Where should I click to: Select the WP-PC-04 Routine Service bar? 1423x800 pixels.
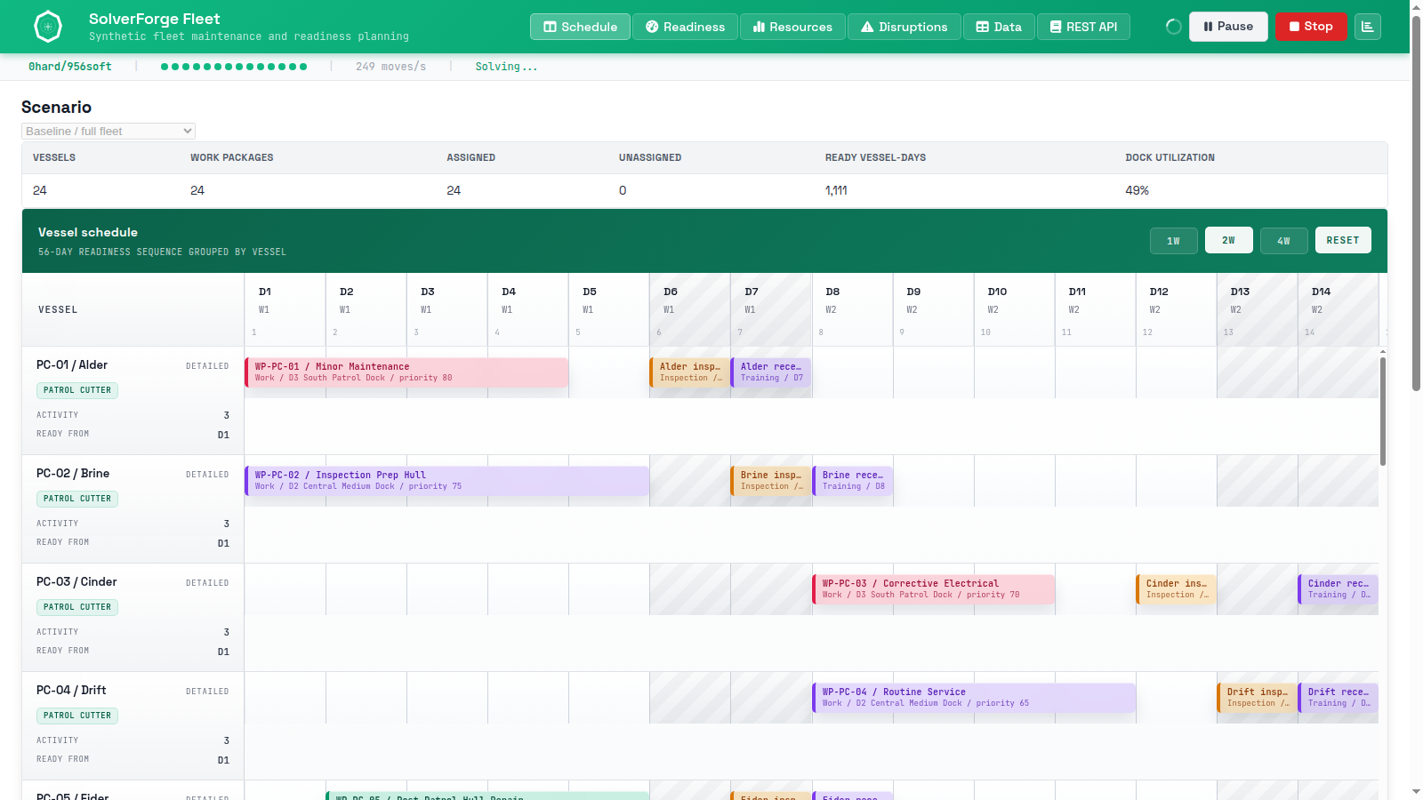pyautogui.click(x=974, y=698)
